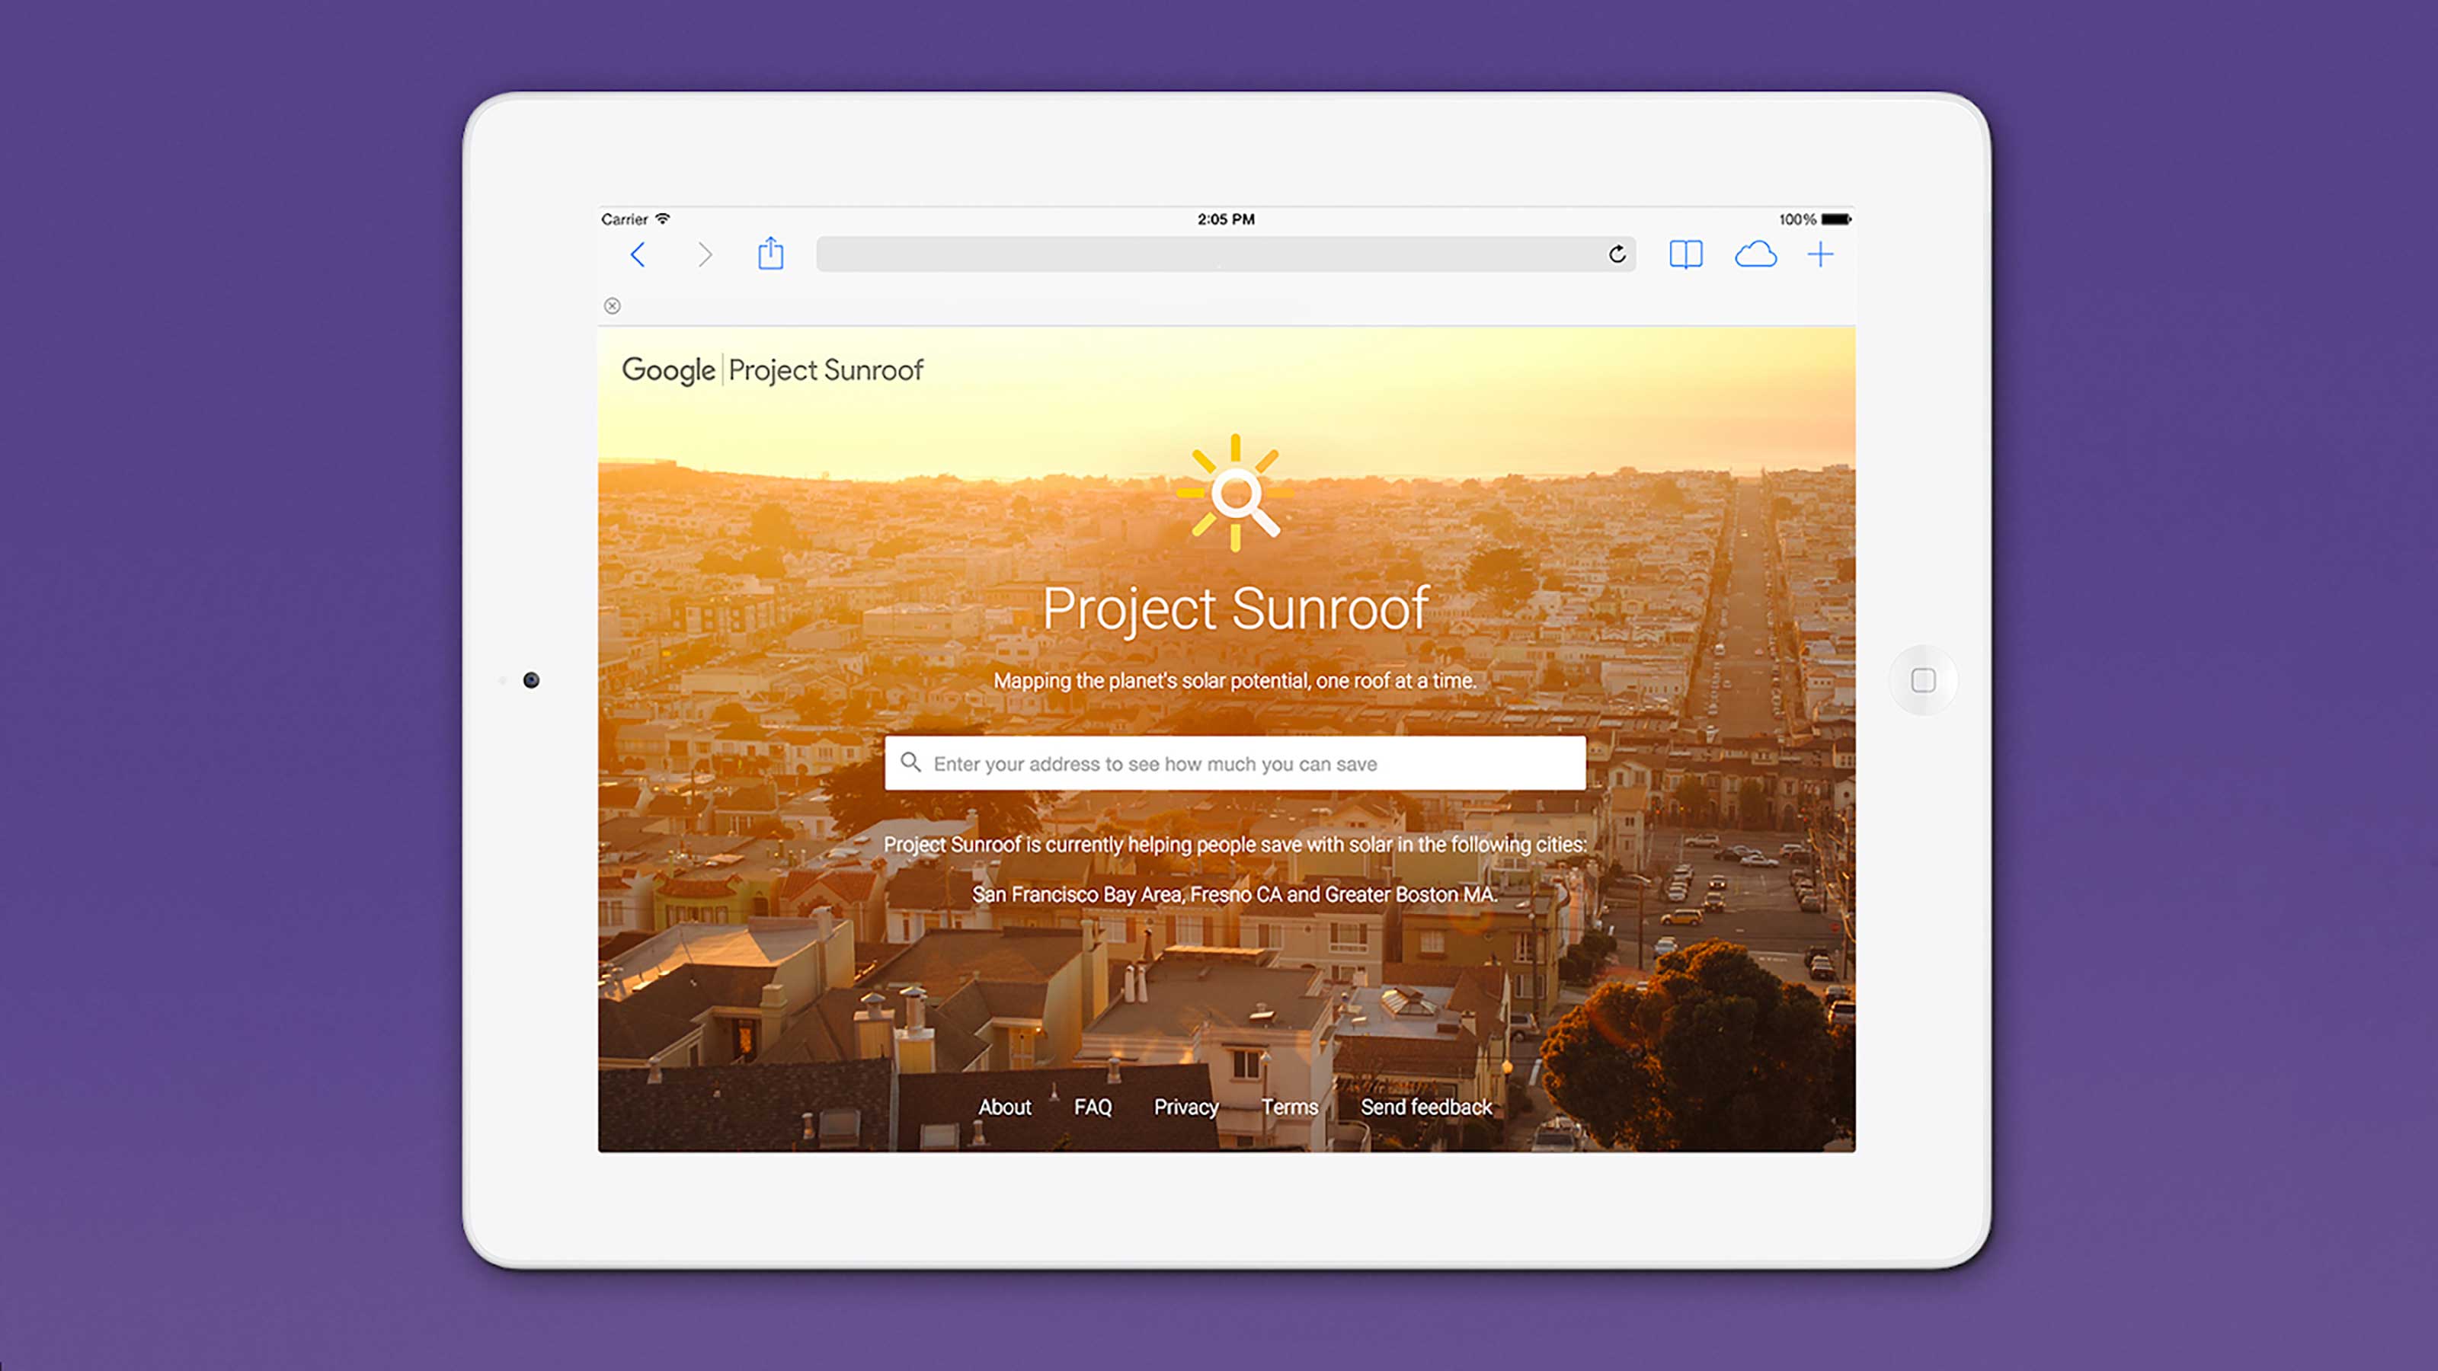Open the share sheet icon
Viewport: 2438px width, 1371px height.
click(770, 253)
